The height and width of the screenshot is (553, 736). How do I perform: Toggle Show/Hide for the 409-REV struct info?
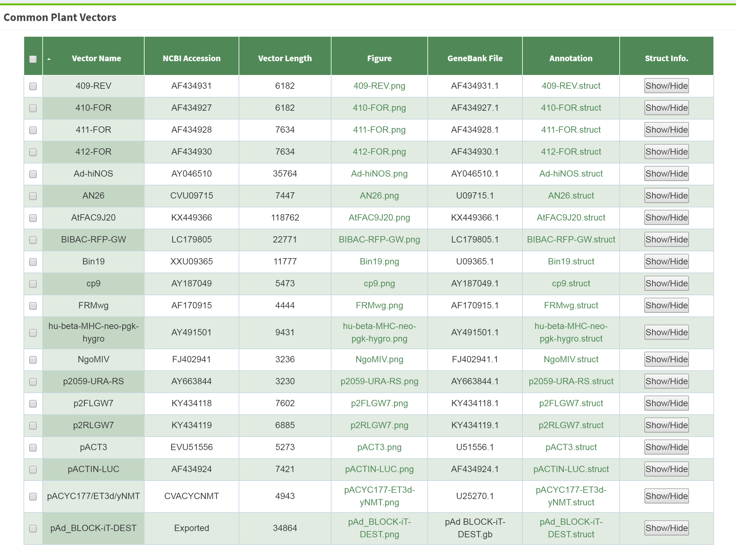[x=666, y=86]
